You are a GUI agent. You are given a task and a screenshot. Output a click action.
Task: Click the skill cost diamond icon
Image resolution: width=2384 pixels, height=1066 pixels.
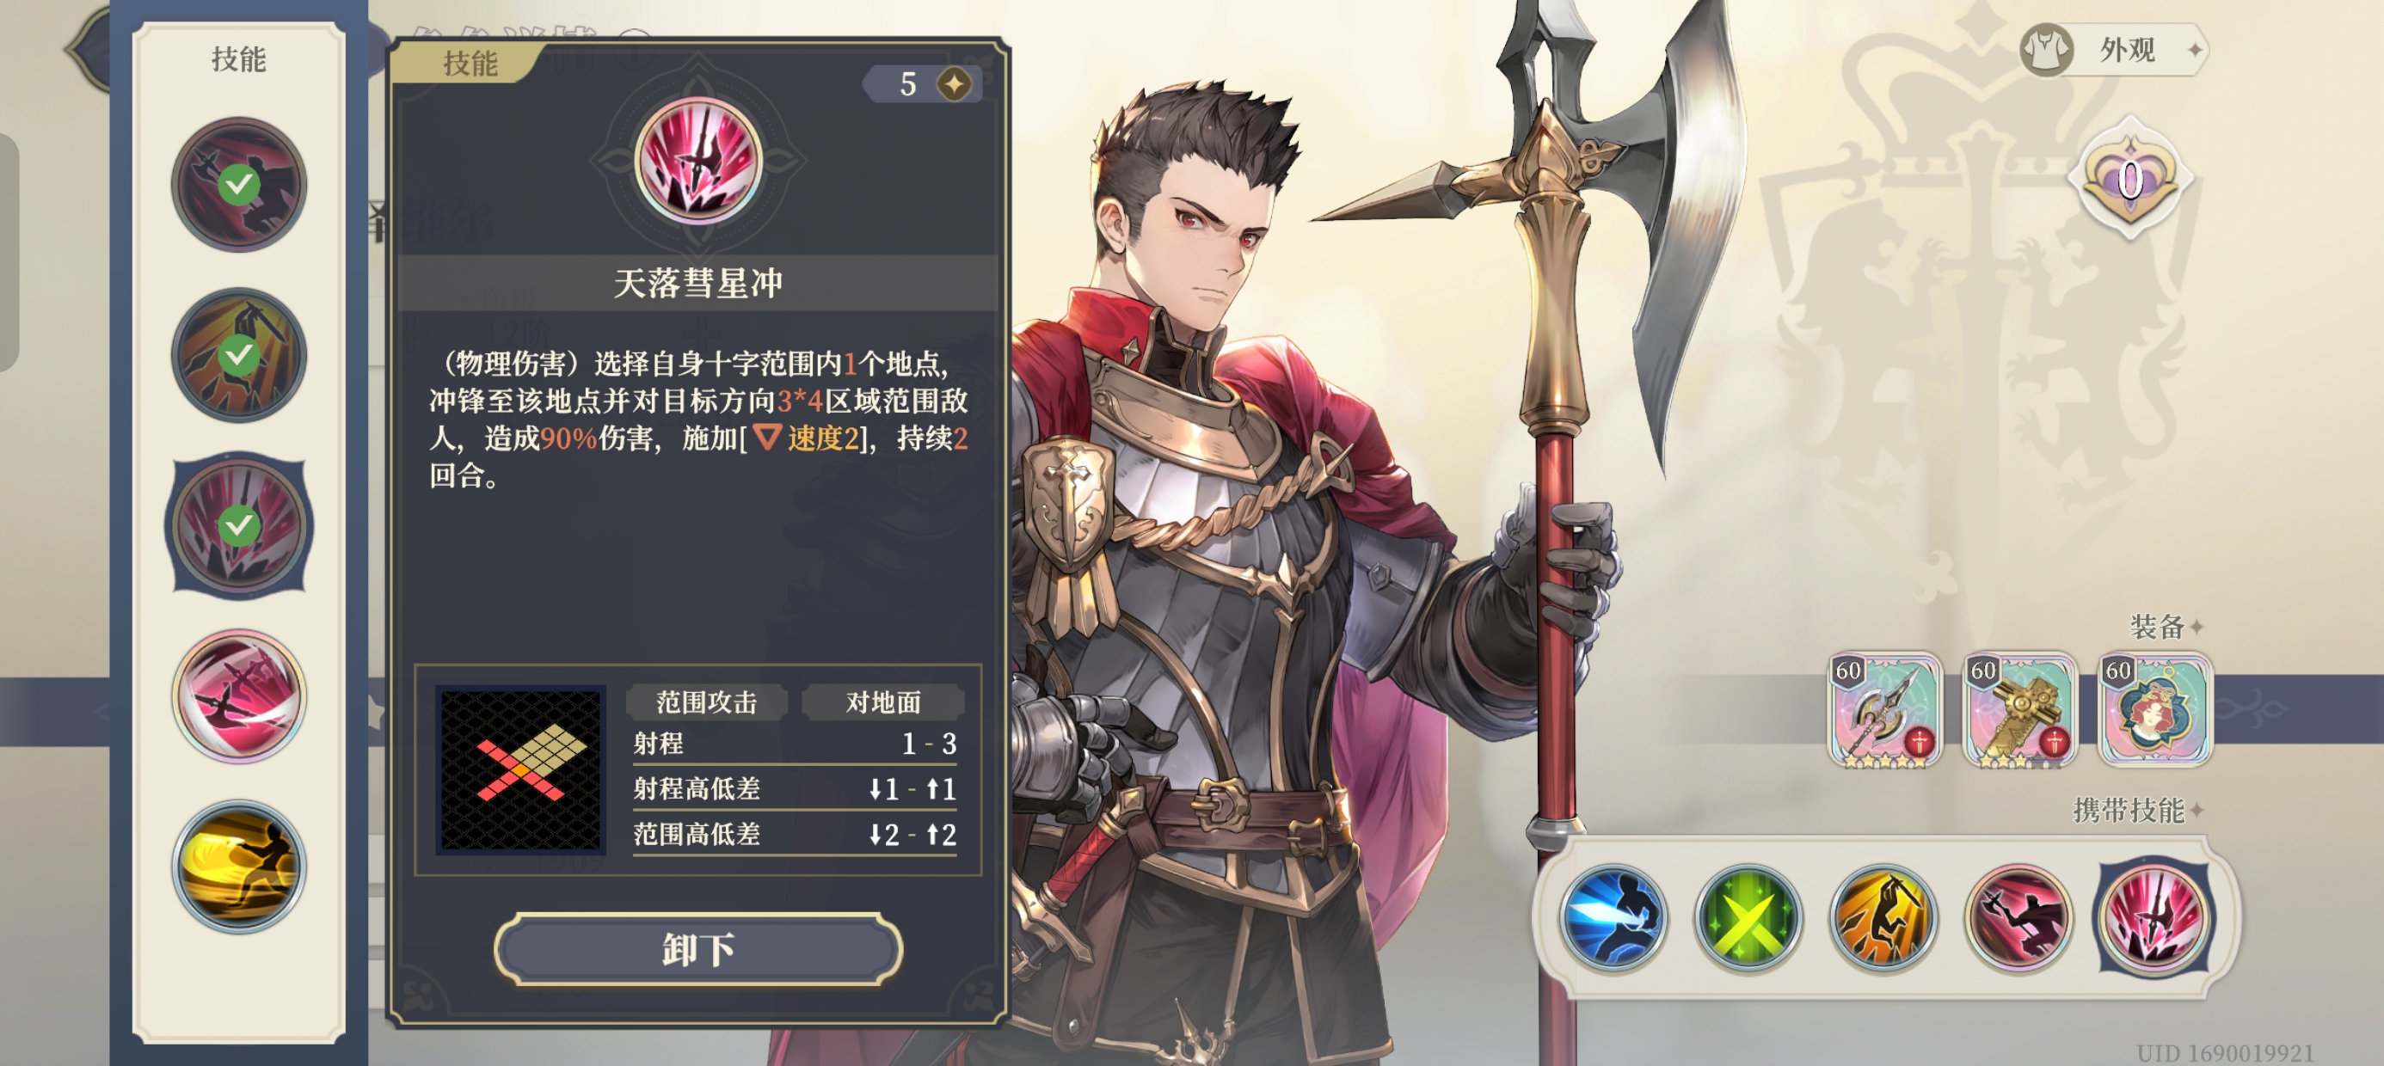954,84
